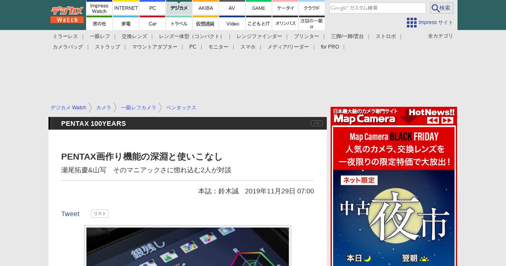Open for PRO category
Image resolution: width=506 pixels, height=266 pixels.
330,47
